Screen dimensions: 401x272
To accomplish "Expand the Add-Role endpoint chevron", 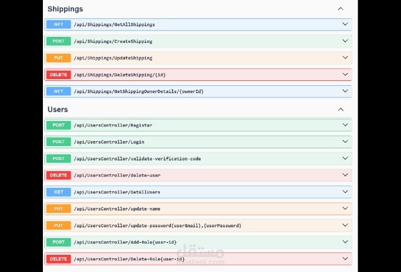I will pyautogui.click(x=345, y=242).
